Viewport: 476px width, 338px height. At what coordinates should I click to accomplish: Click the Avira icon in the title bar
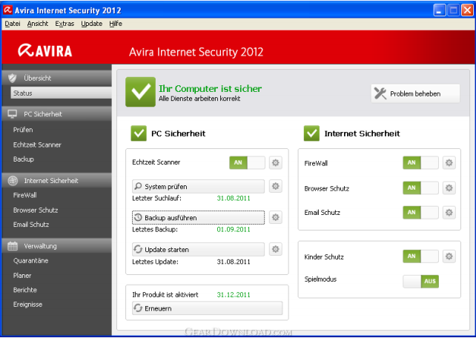click(8, 10)
